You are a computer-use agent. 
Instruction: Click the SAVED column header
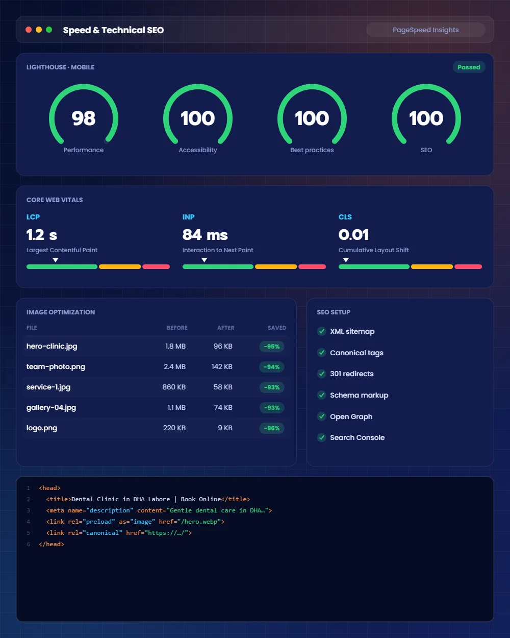(277, 328)
